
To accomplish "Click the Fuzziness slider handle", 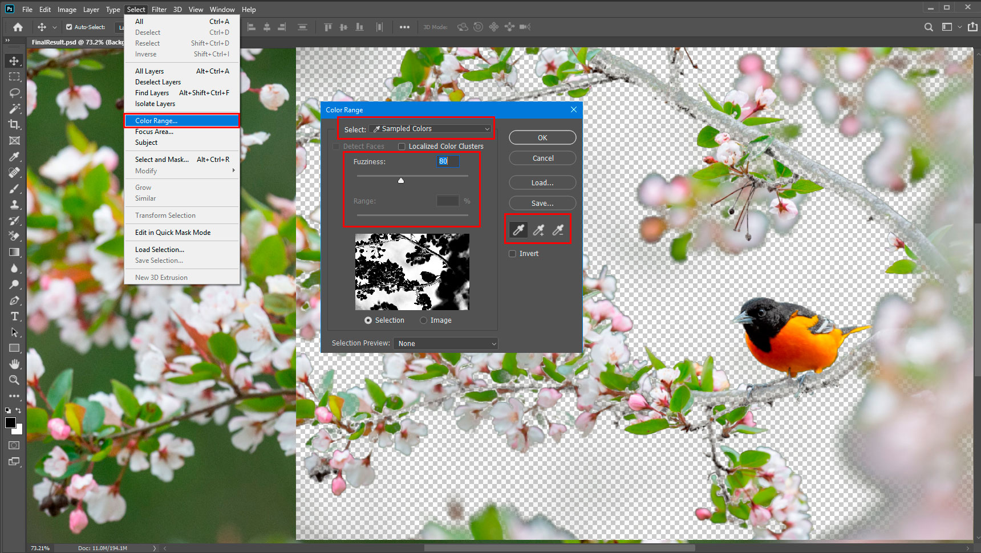I will (x=401, y=181).
